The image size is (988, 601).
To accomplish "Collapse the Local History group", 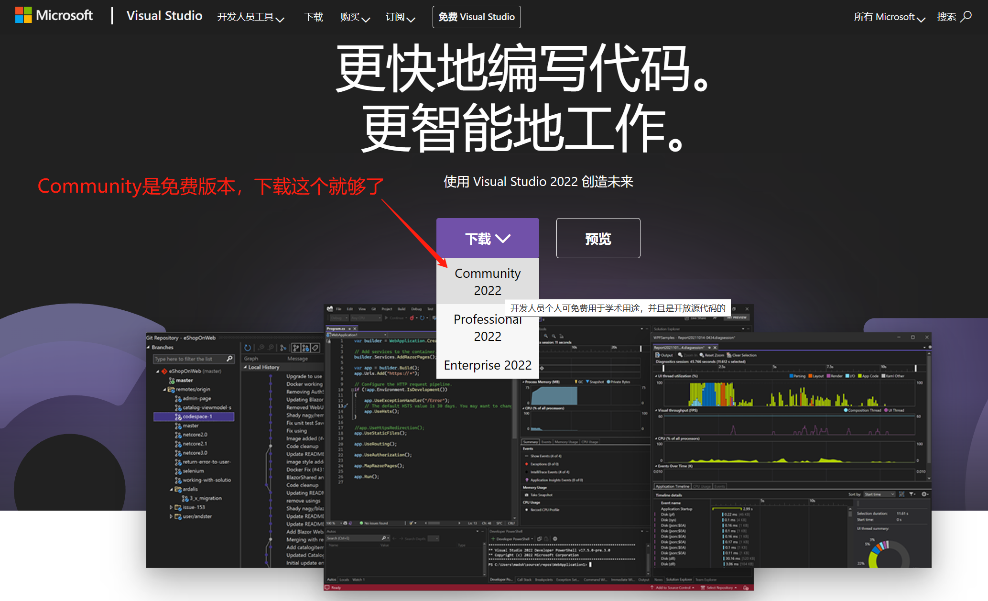I will (x=245, y=367).
